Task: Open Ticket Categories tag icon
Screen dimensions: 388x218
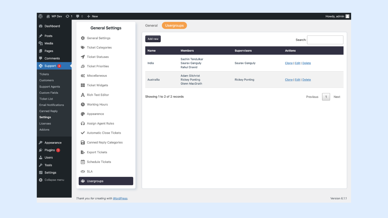Action: (83, 48)
